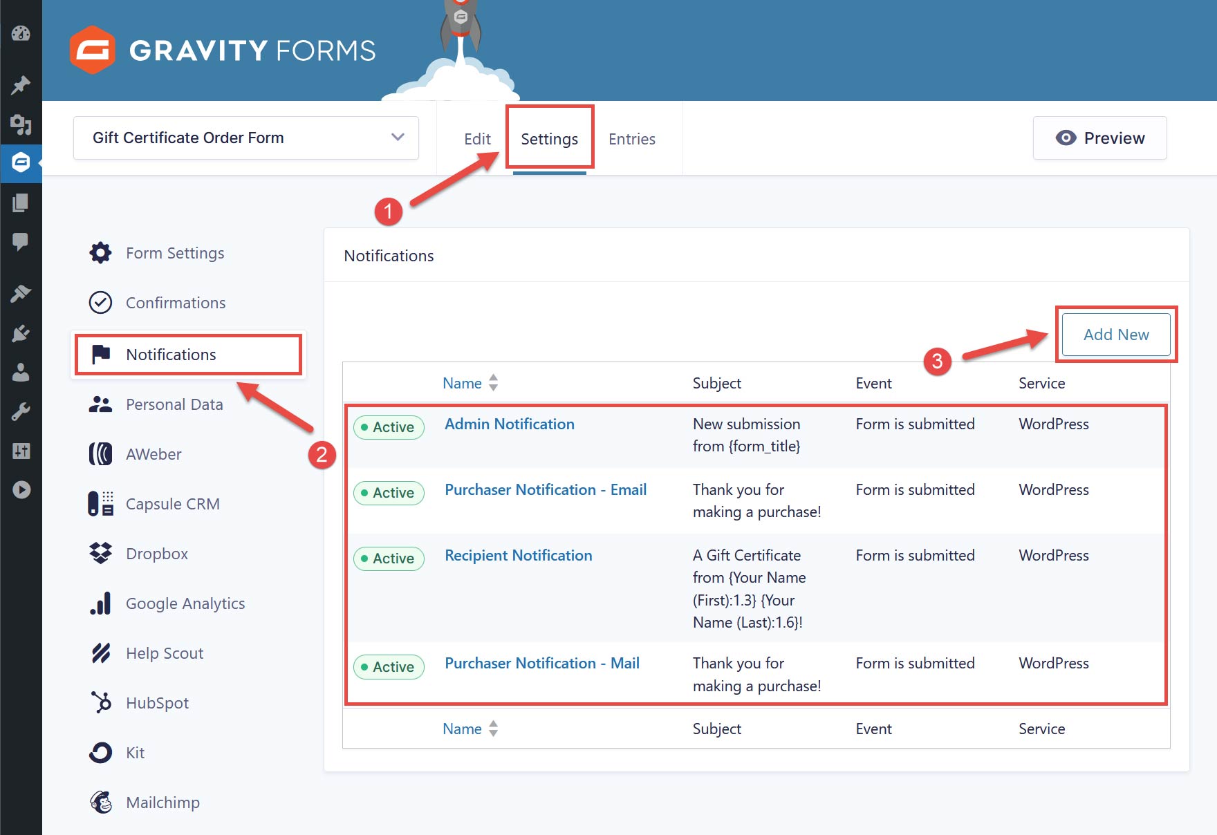Click 'Form is submitted' in Admin Notification row
This screenshot has width=1217, height=835.
click(x=915, y=424)
